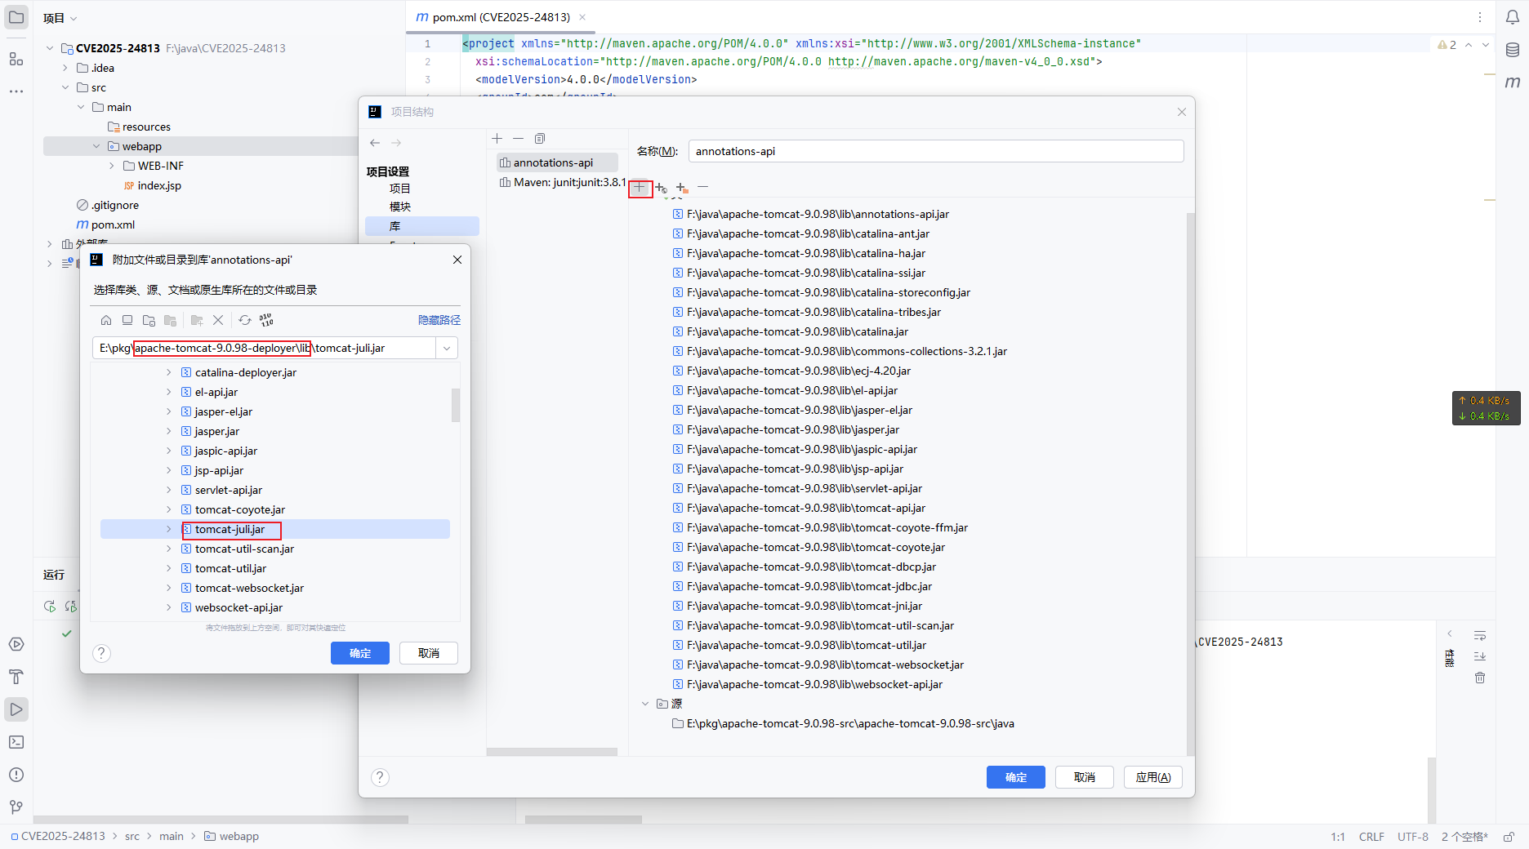Collapse the 源 sources node
Screen dimensions: 1529x849
coord(645,704)
